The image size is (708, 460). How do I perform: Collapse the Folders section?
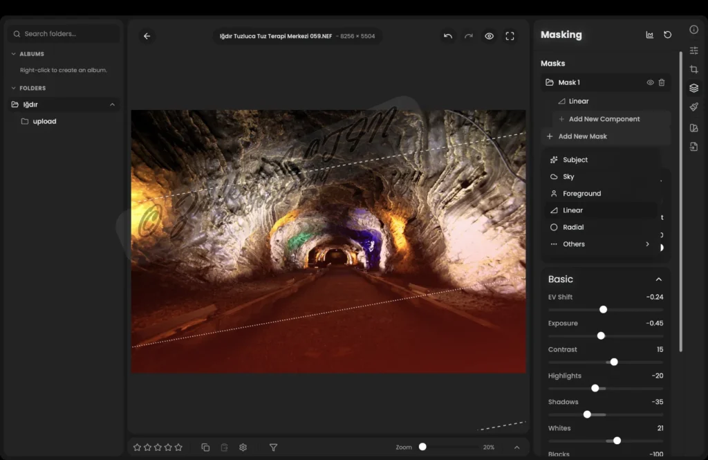14,88
